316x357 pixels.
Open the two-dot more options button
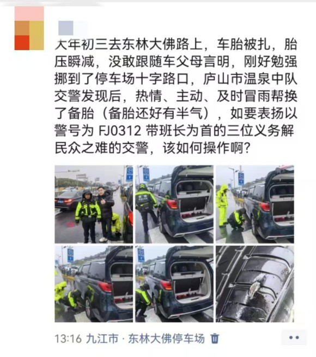(294, 337)
